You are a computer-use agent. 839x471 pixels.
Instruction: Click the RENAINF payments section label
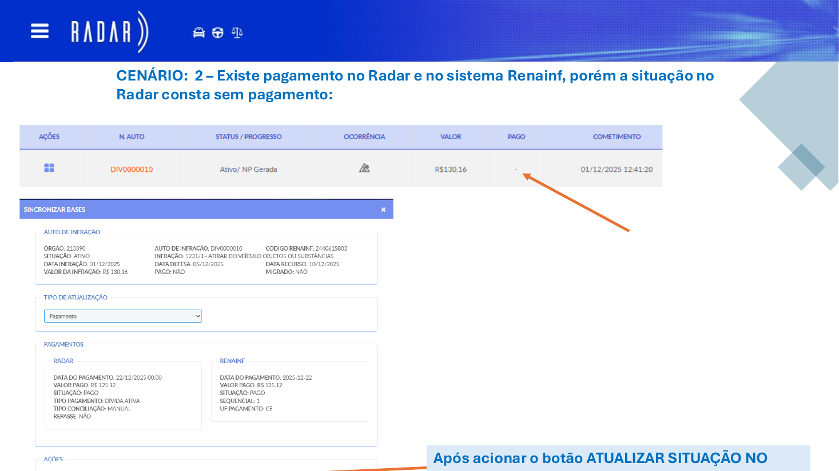tap(232, 361)
